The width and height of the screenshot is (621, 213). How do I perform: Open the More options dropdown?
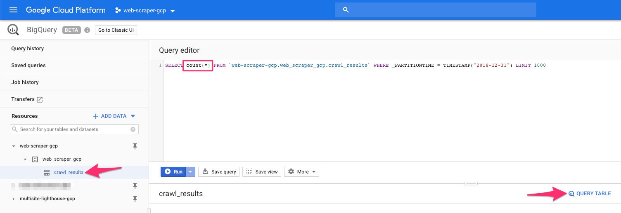pyautogui.click(x=301, y=172)
